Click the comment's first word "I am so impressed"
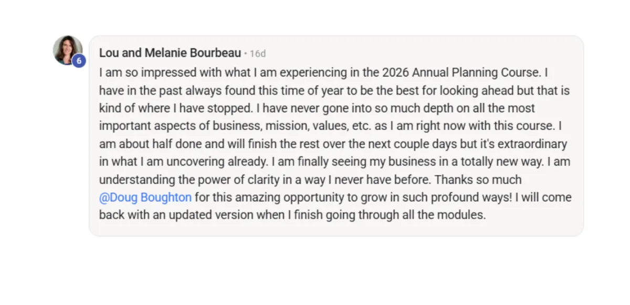 pyautogui.click(x=136, y=72)
